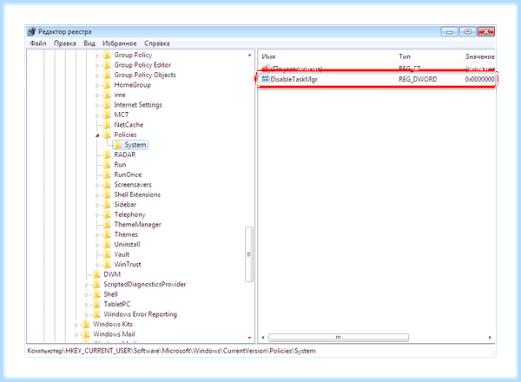Click the RunOnce folder icon
This screenshot has height=382, width=521.
point(107,175)
